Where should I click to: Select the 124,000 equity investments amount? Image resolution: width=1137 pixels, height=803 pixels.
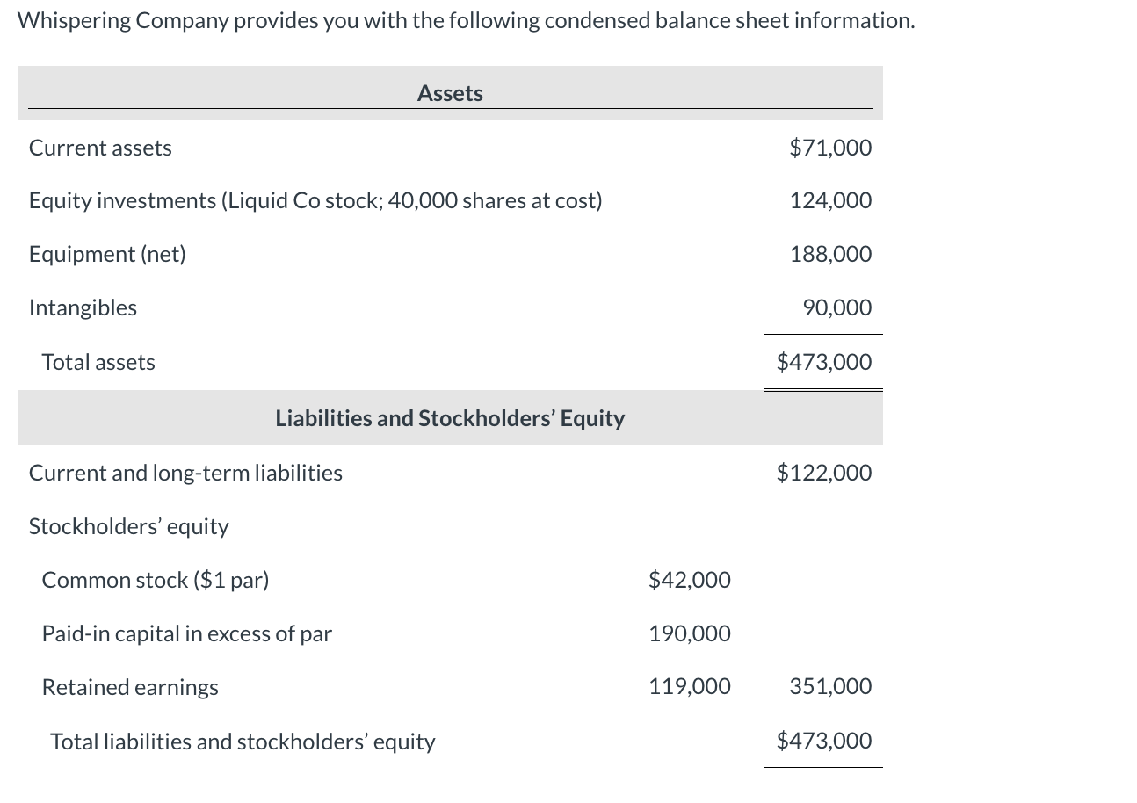830,201
